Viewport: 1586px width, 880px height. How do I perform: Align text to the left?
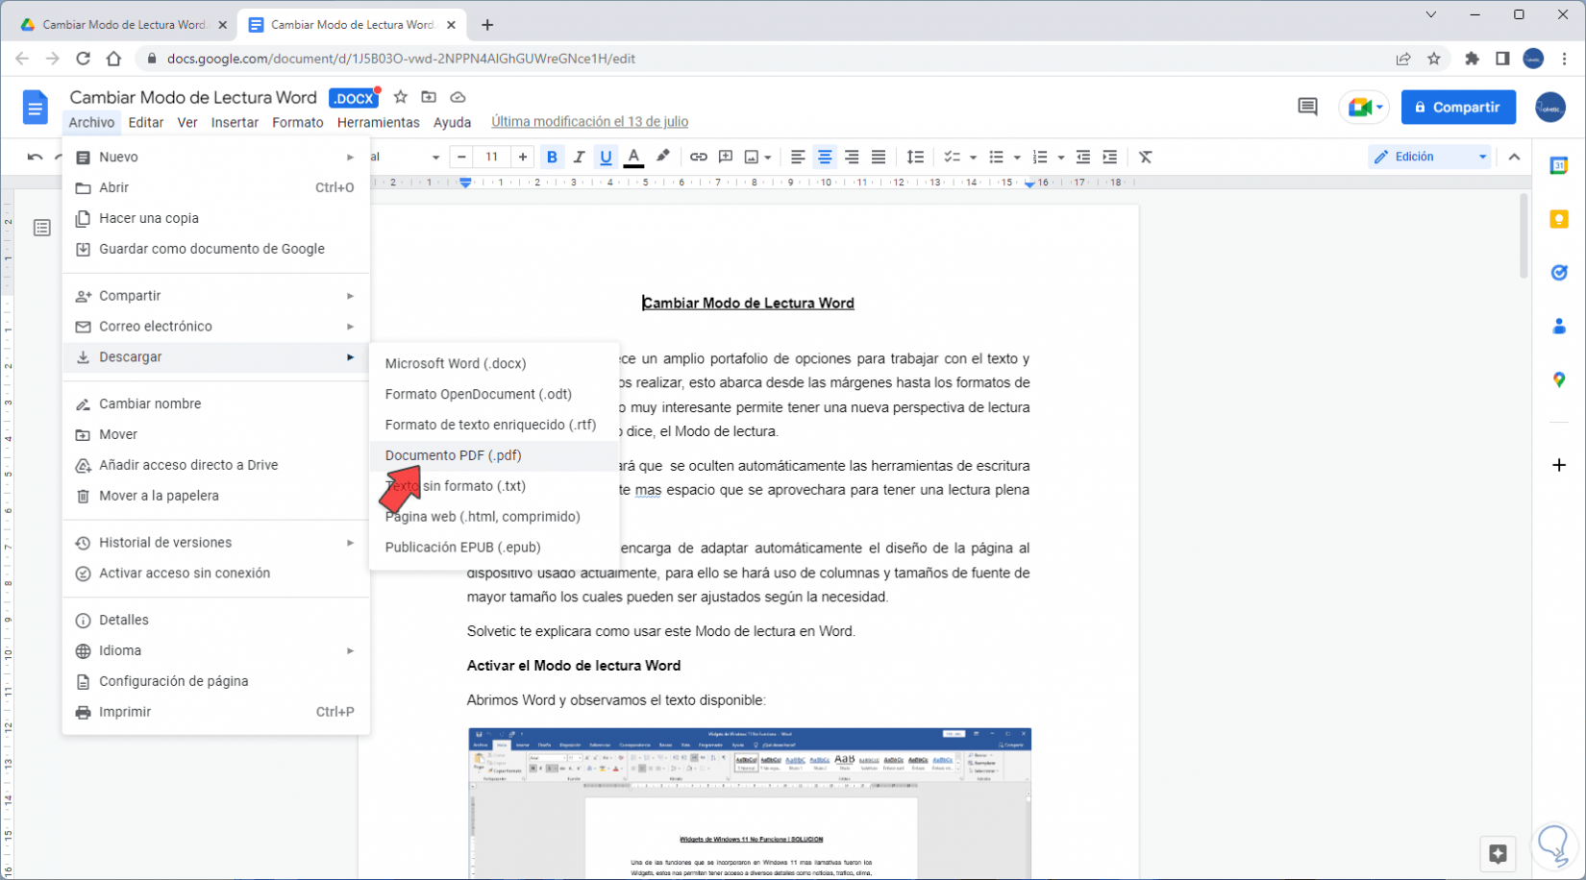pyautogui.click(x=798, y=157)
